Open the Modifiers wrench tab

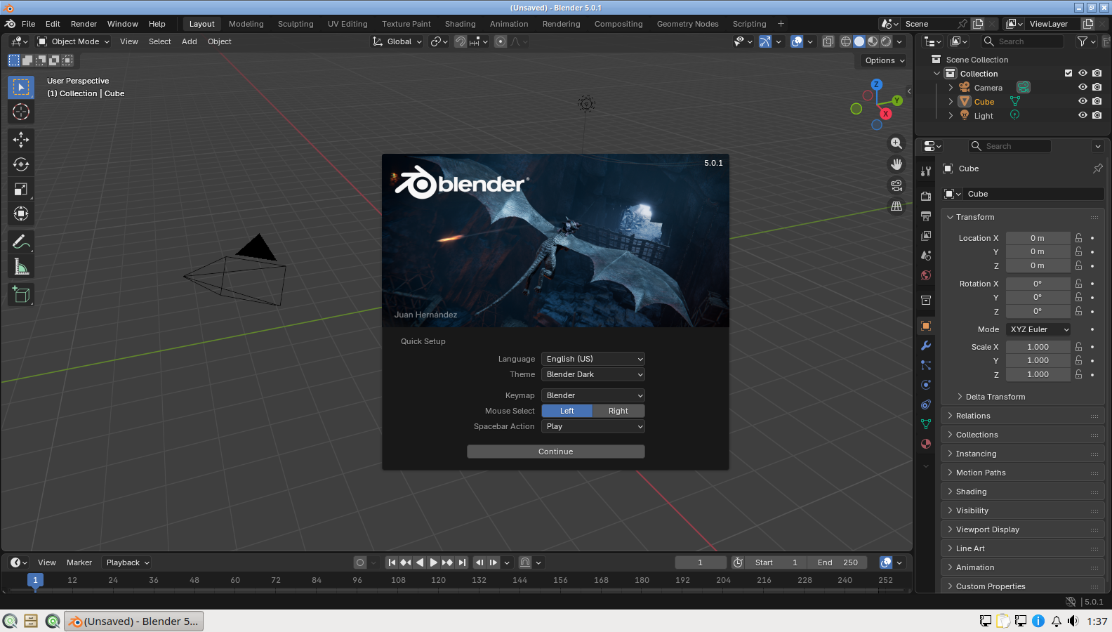(x=926, y=345)
